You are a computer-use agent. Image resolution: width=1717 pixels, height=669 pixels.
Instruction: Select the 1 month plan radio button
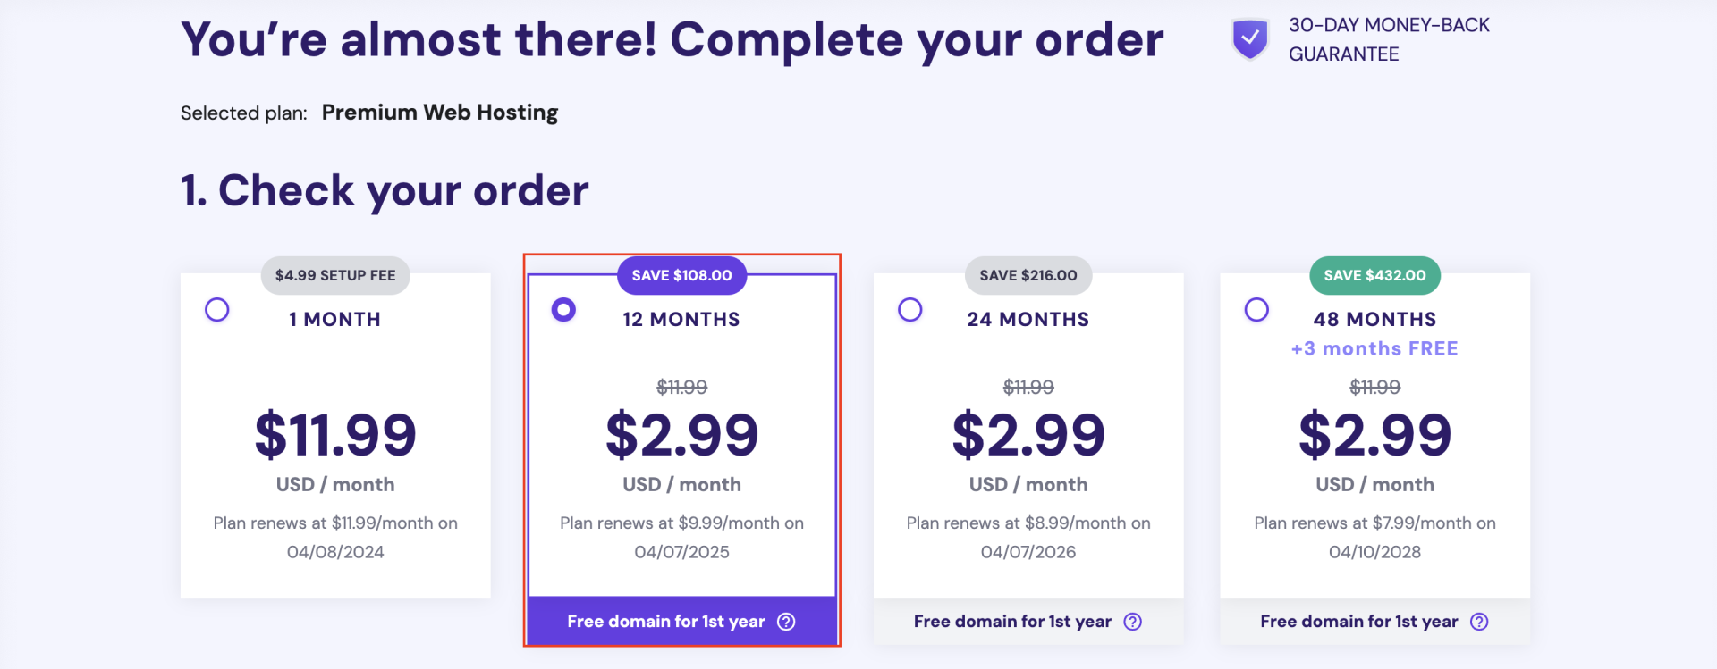coord(217,310)
